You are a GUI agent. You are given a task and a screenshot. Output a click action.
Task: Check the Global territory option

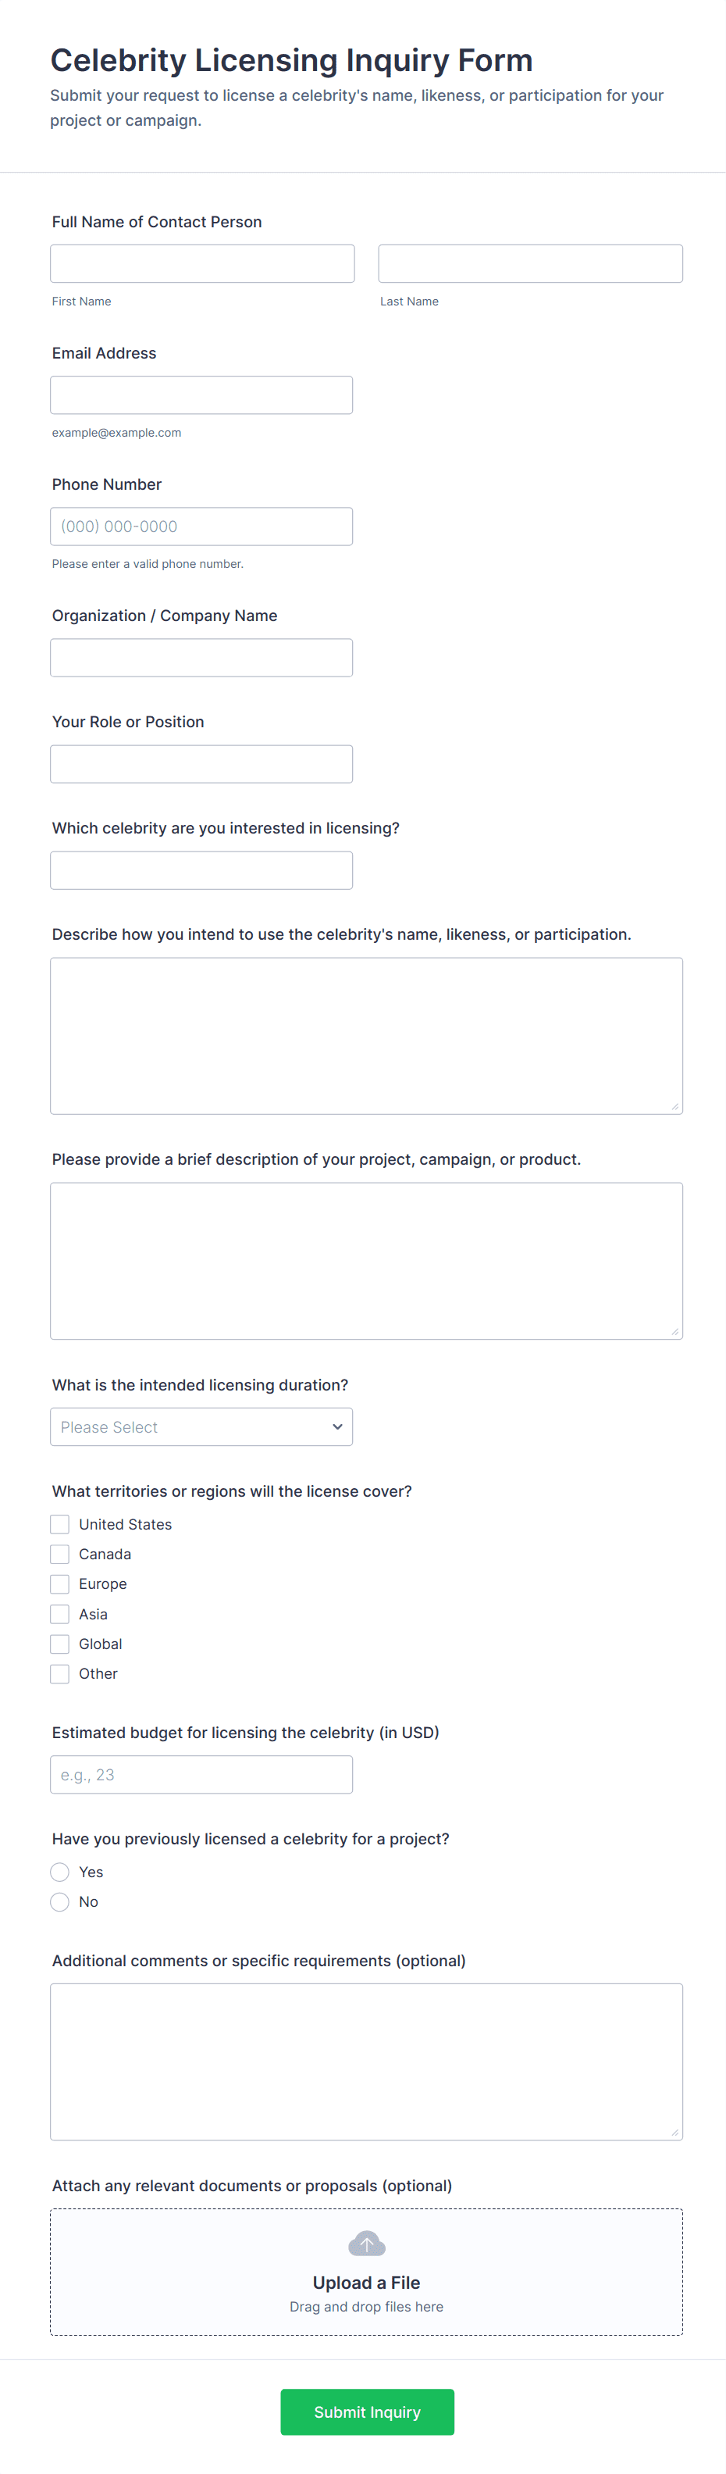pos(59,1644)
